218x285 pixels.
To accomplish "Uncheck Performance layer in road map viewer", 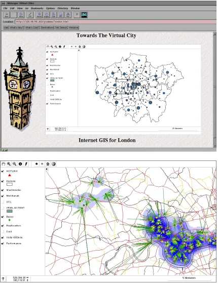I will (x=3, y=243).
